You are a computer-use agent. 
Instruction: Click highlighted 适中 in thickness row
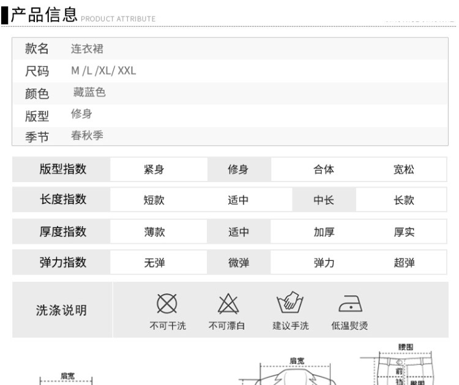239,232
